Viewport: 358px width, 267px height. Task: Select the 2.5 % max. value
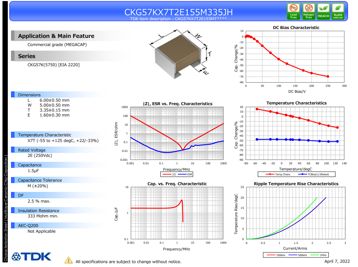pyautogui.click(x=39, y=201)
